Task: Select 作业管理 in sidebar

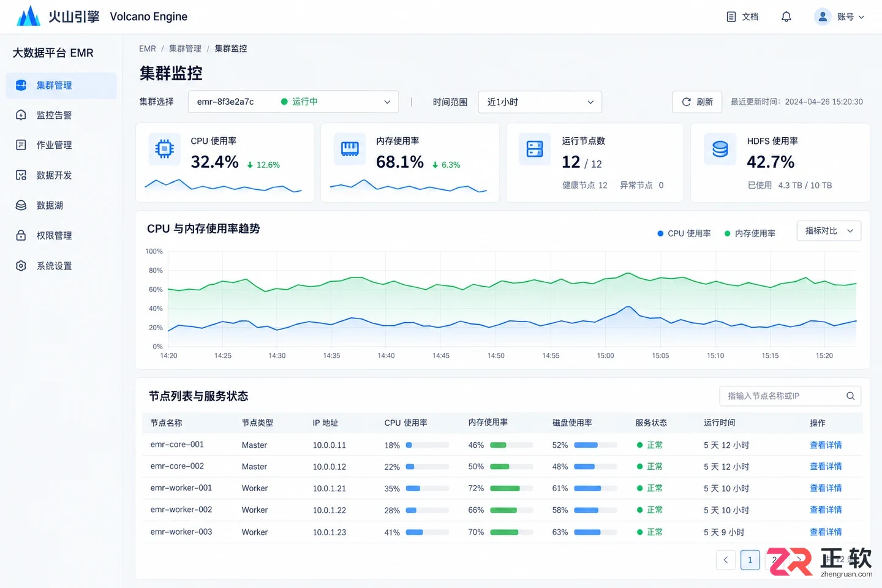Action: [x=61, y=145]
